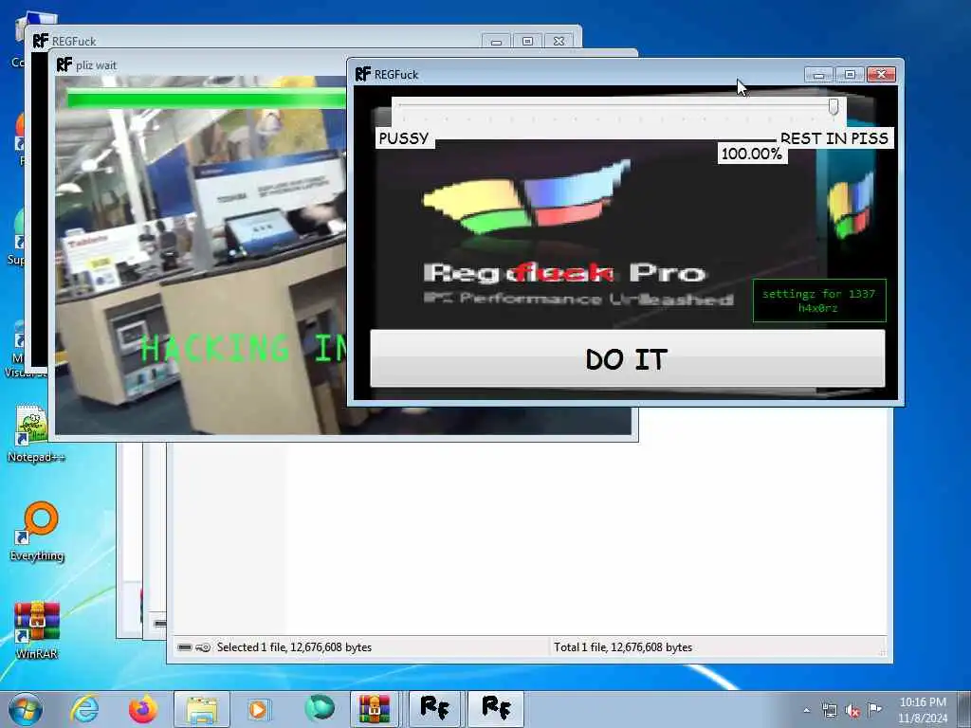Click Selected 1 file status text

[294, 646]
